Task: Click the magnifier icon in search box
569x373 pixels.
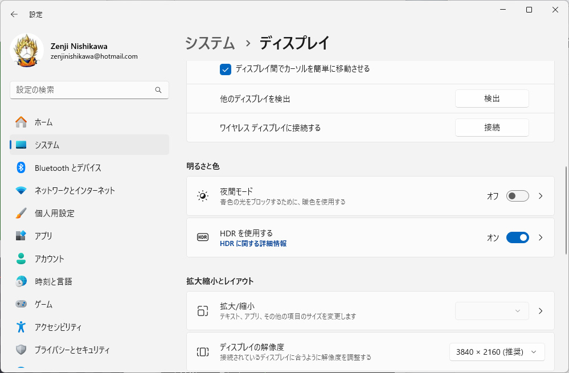Action: pos(158,90)
